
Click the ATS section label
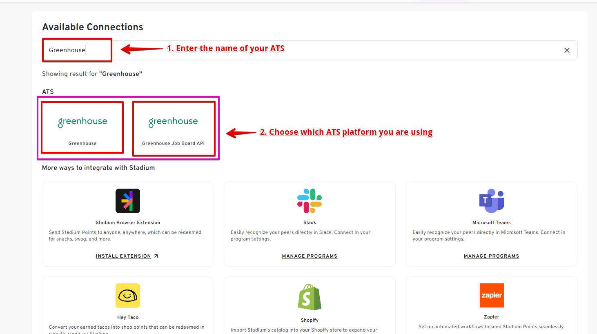point(48,92)
